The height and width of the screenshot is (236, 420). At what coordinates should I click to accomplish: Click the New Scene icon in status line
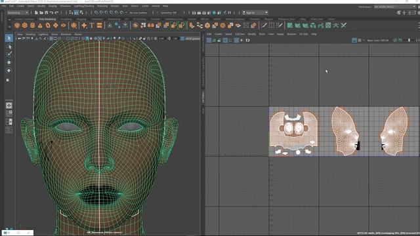tap(36, 12)
